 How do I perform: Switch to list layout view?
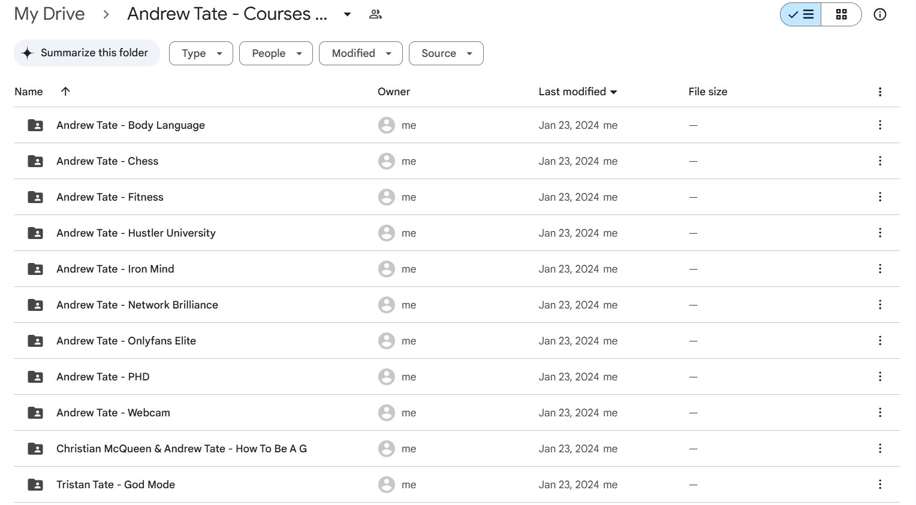(x=801, y=14)
